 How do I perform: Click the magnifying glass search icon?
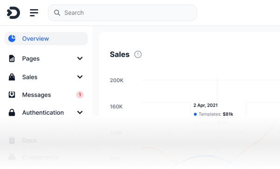click(x=57, y=13)
